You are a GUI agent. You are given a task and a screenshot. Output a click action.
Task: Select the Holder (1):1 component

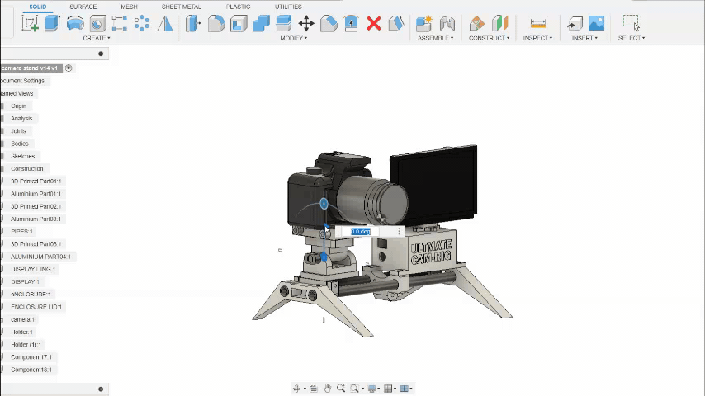pyautogui.click(x=26, y=345)
